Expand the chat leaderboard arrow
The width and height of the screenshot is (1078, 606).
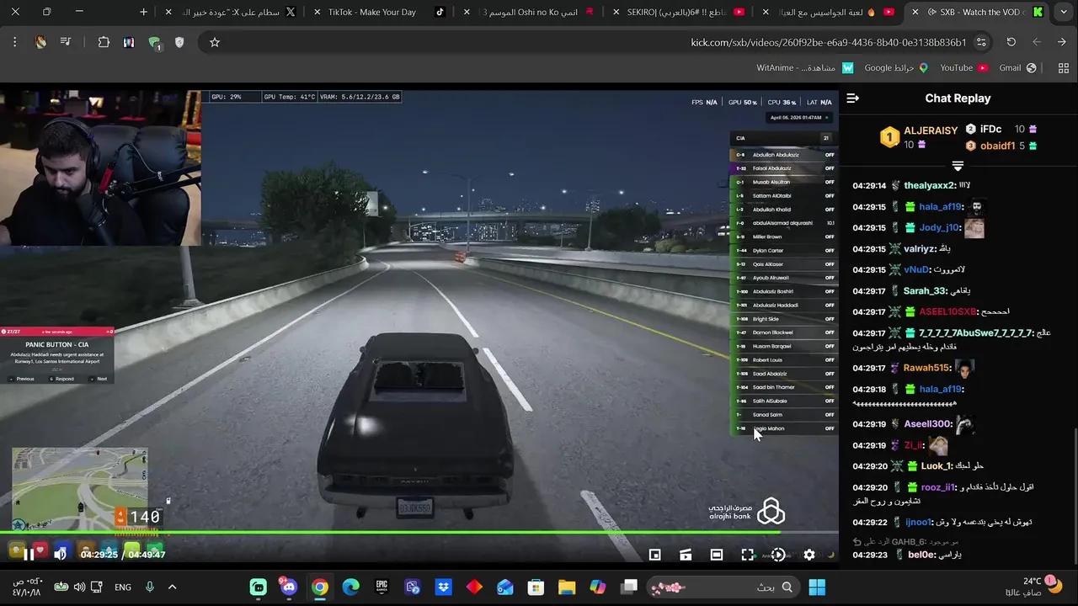(x=958, y=166)
